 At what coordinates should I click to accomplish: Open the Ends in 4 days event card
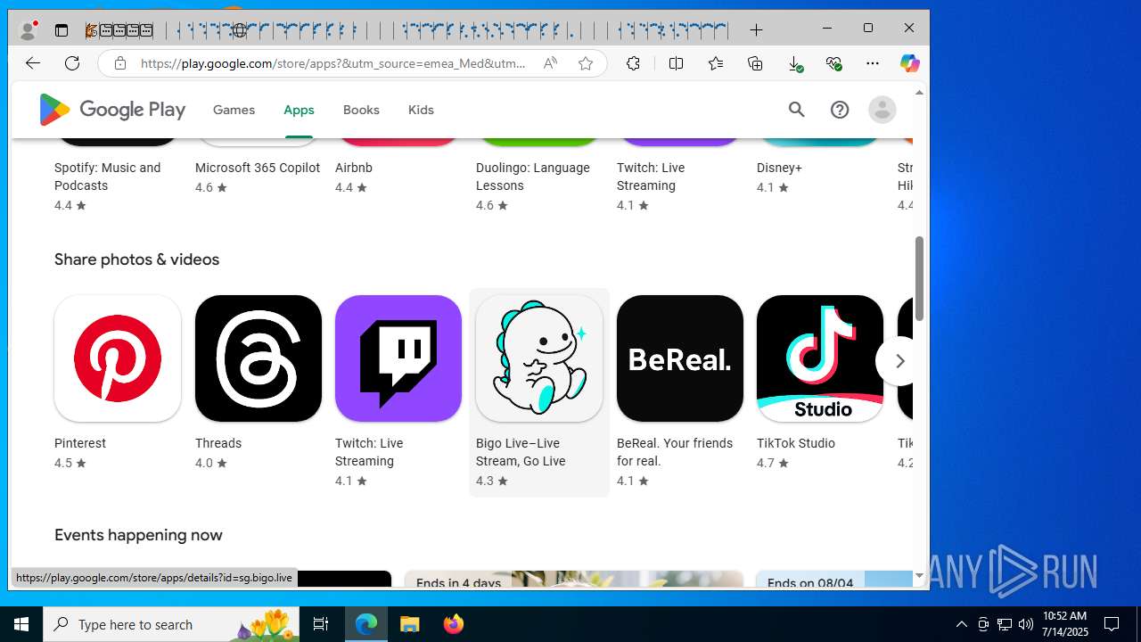[x=574, y=580]
